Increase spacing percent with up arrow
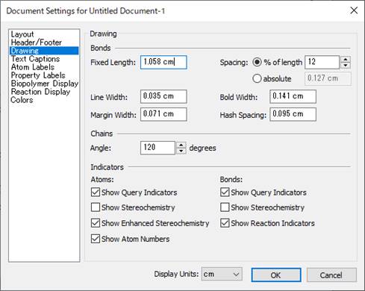Viewport: 365px width, 291px height. click(346, 59)
